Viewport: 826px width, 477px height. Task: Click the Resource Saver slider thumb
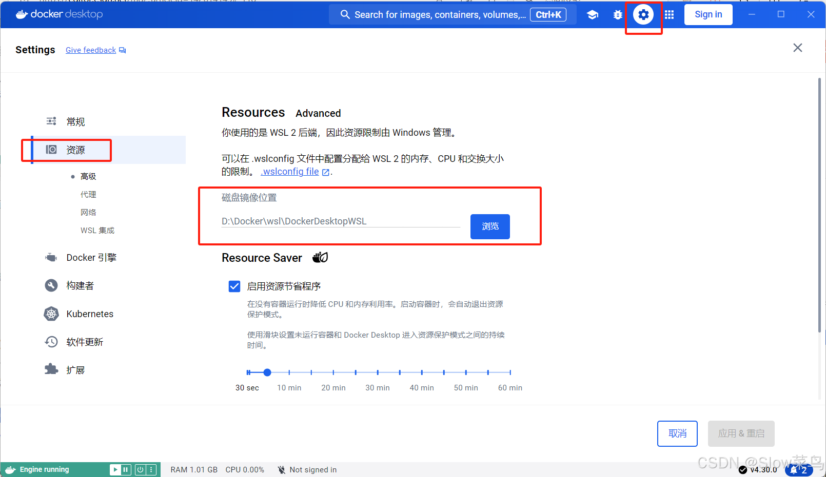(x=267, y=372)
